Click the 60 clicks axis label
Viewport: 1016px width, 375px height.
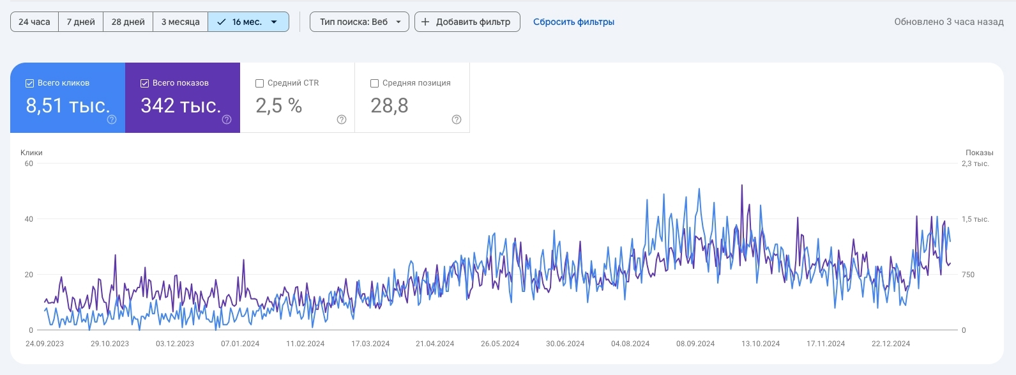[29, 164]
